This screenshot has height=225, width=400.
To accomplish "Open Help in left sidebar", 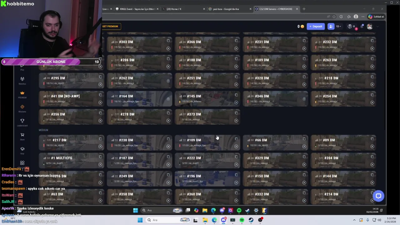I will click(22, 150).
